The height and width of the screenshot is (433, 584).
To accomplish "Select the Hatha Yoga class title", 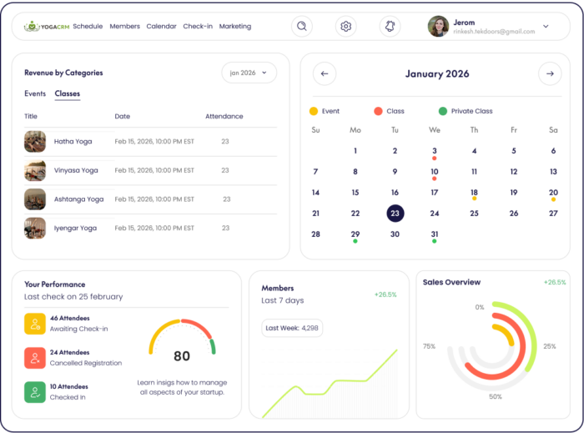I will [73, 142].
